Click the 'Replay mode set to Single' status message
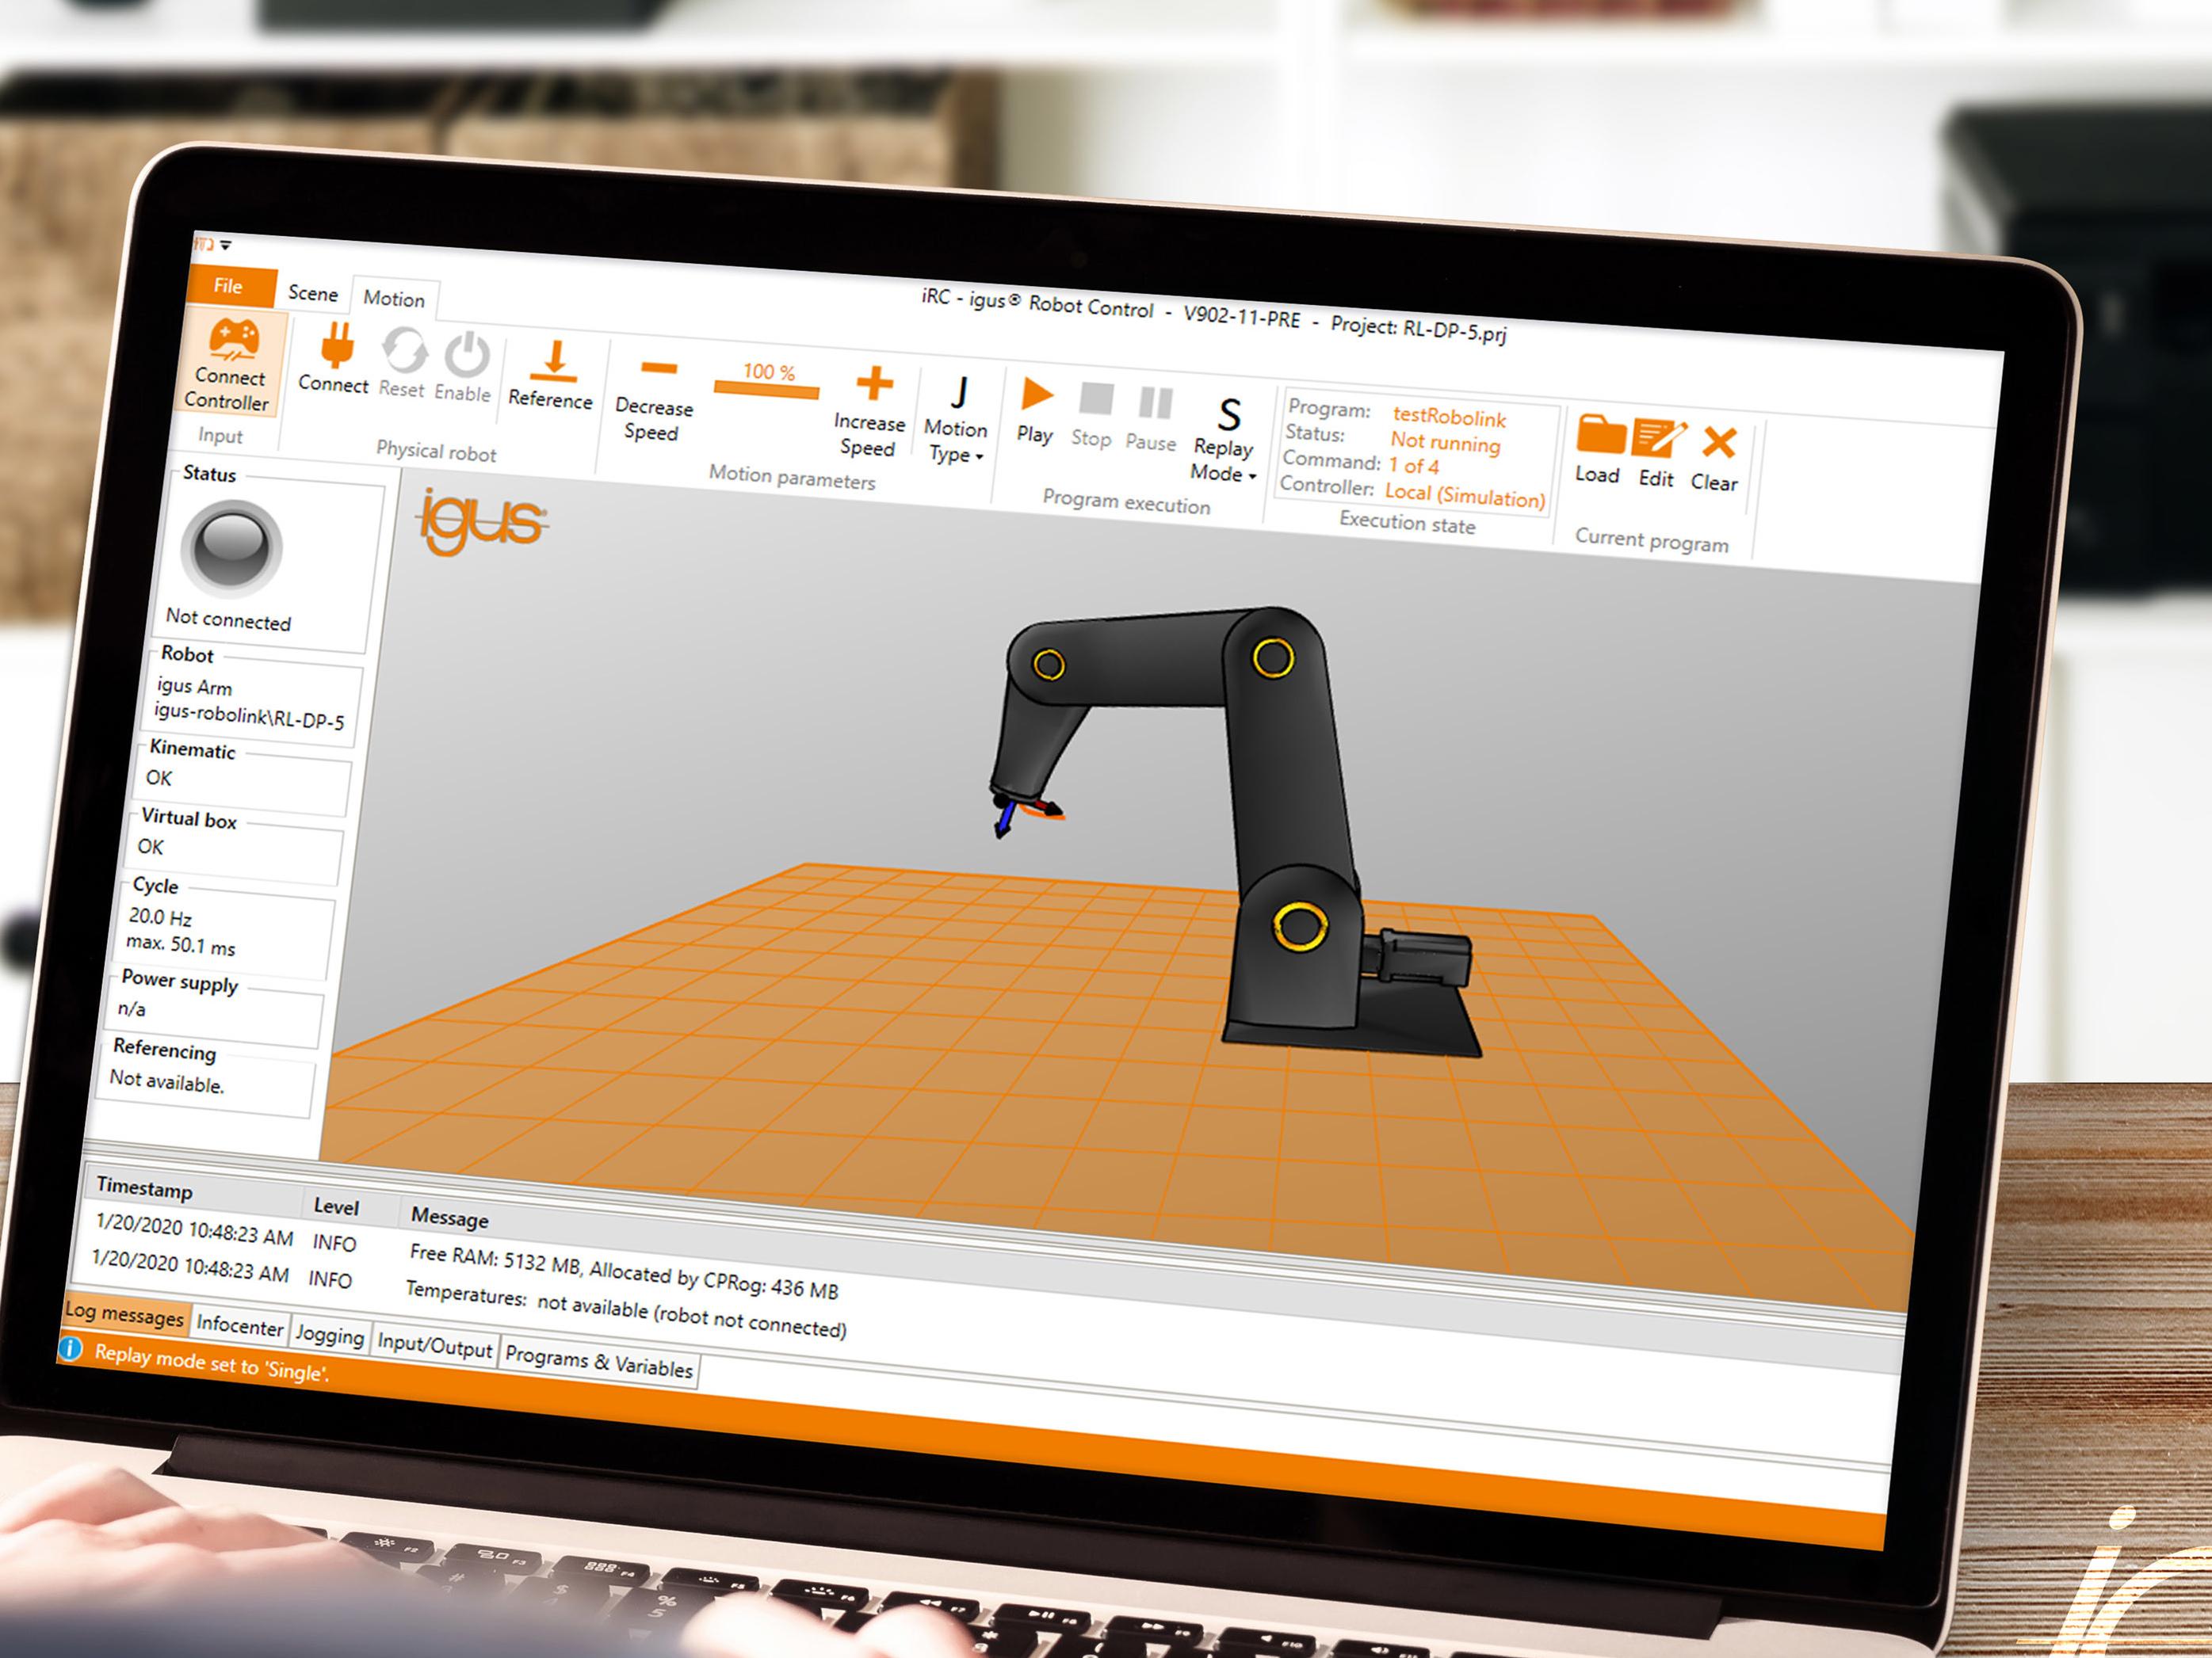2212x1658 pixels. point(211,1363)
